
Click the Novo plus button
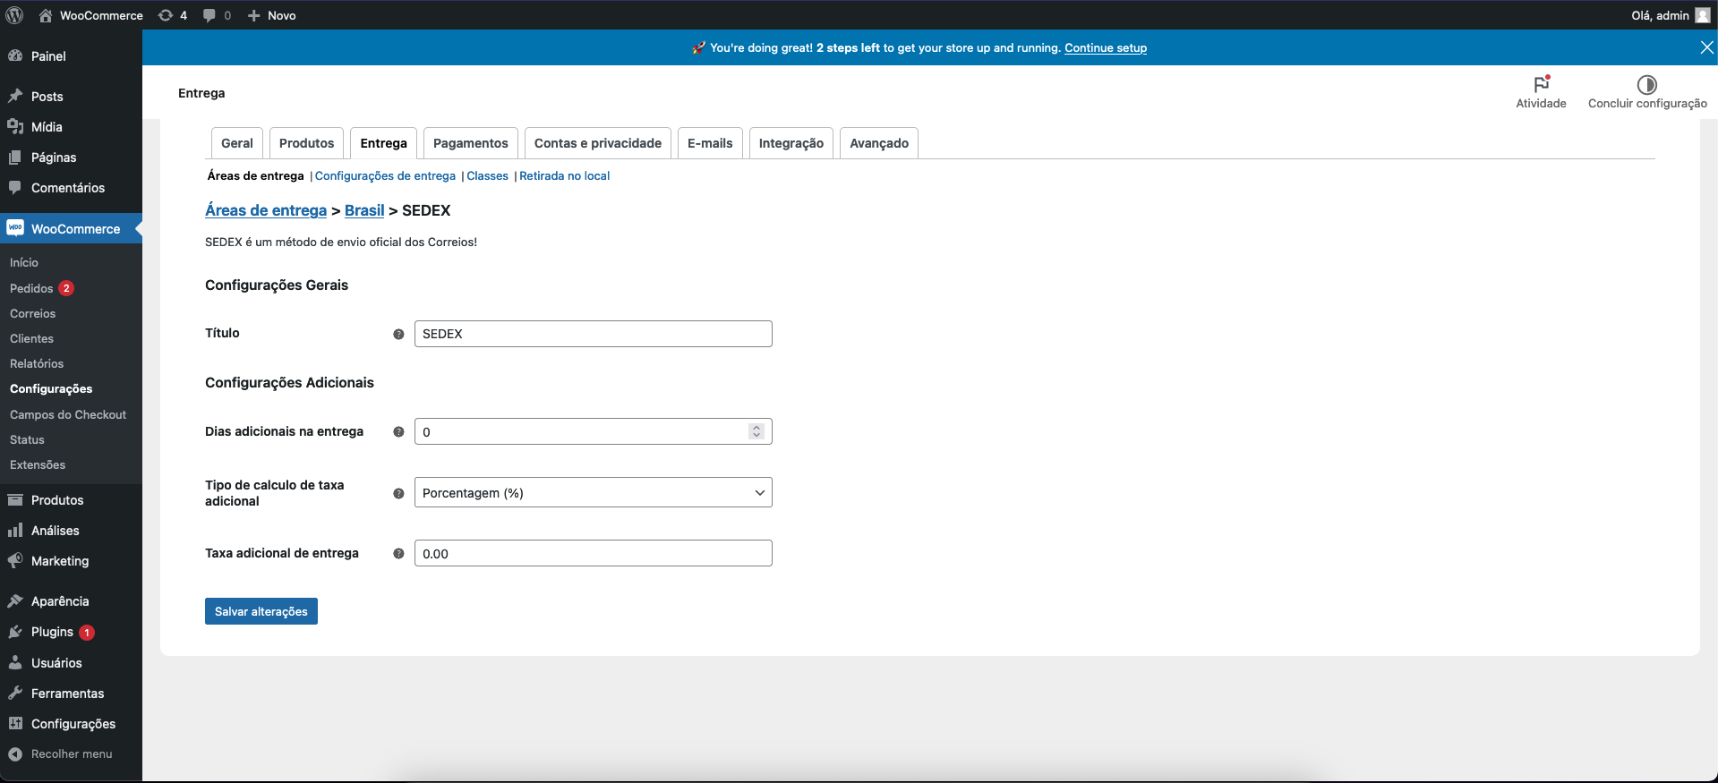tap(271, 15)
